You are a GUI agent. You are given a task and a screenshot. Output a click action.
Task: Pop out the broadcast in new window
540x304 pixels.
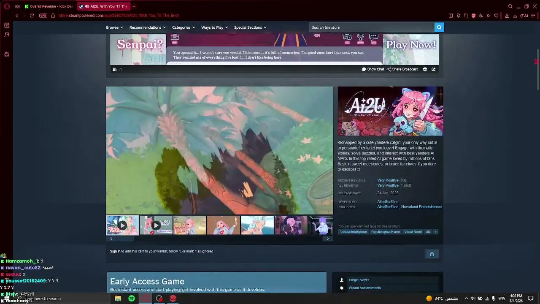[x=433, y=69]
